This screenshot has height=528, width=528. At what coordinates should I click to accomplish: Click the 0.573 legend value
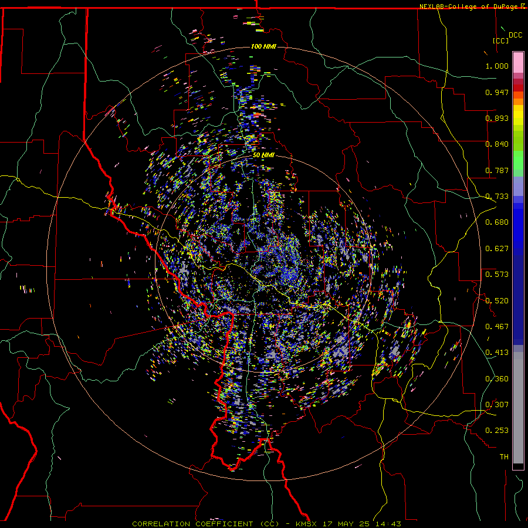[x=497, y=275]
